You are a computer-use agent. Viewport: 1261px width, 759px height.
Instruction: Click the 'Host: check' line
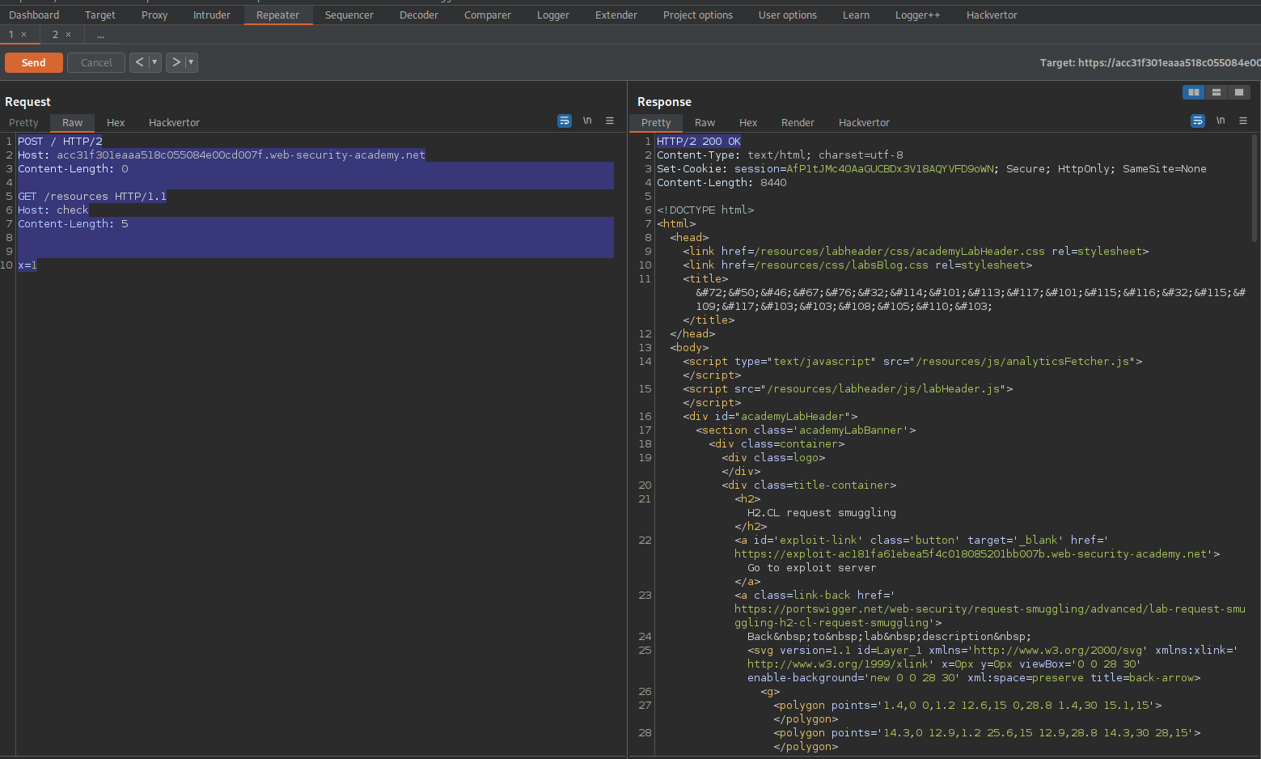coord(53,210)
